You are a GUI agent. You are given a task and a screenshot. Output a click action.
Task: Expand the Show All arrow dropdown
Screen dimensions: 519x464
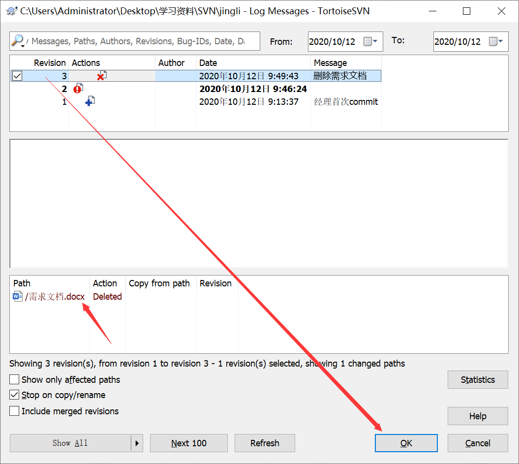point(137,443)
